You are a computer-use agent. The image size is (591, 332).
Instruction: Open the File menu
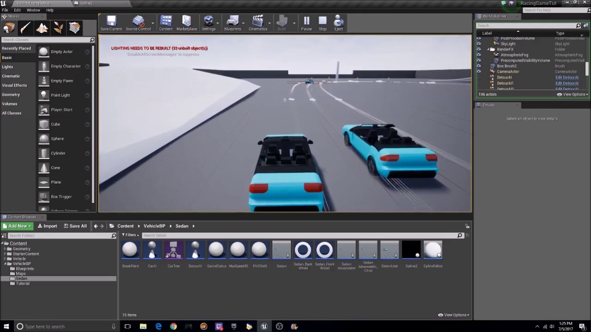pos(5,10)
